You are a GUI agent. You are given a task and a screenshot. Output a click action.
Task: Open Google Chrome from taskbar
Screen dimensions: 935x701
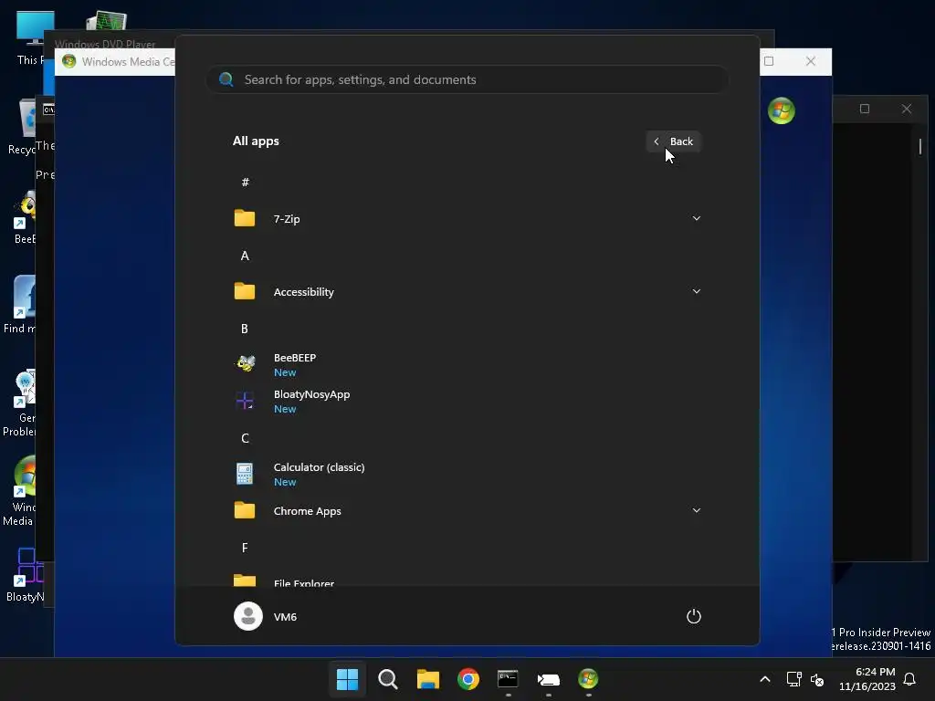[x=468, y=679]
